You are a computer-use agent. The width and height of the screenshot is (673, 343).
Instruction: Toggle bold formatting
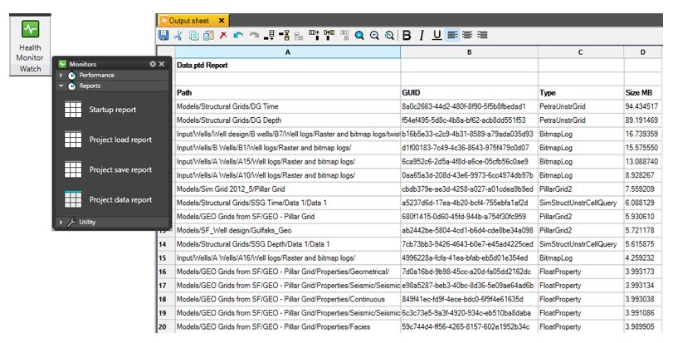pyautogui.click(x=407, y=35)
